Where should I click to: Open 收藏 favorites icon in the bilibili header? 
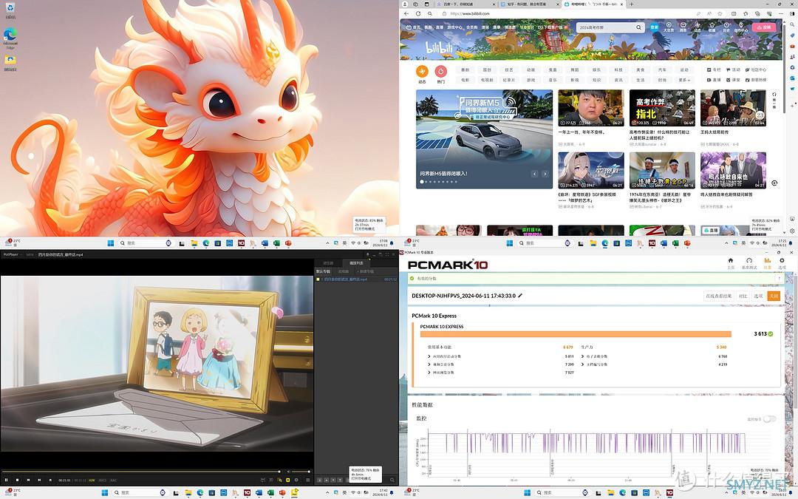tap(712, 27)
